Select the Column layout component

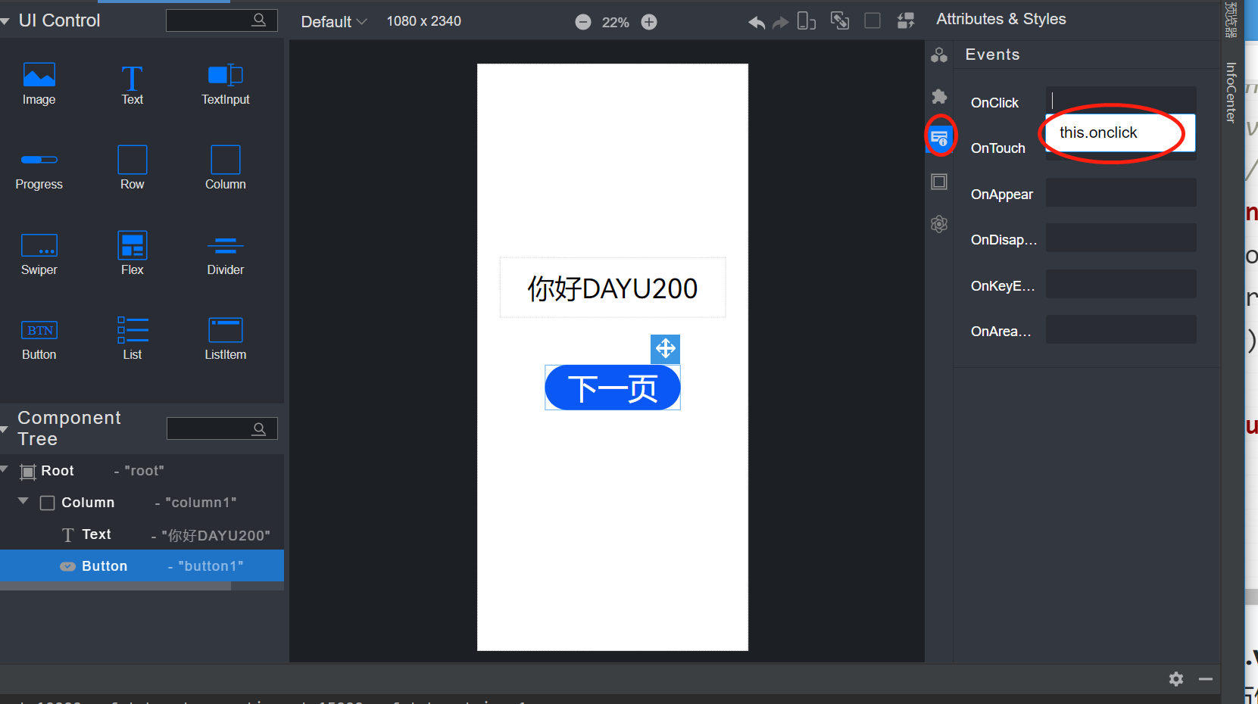click(225, 160)
